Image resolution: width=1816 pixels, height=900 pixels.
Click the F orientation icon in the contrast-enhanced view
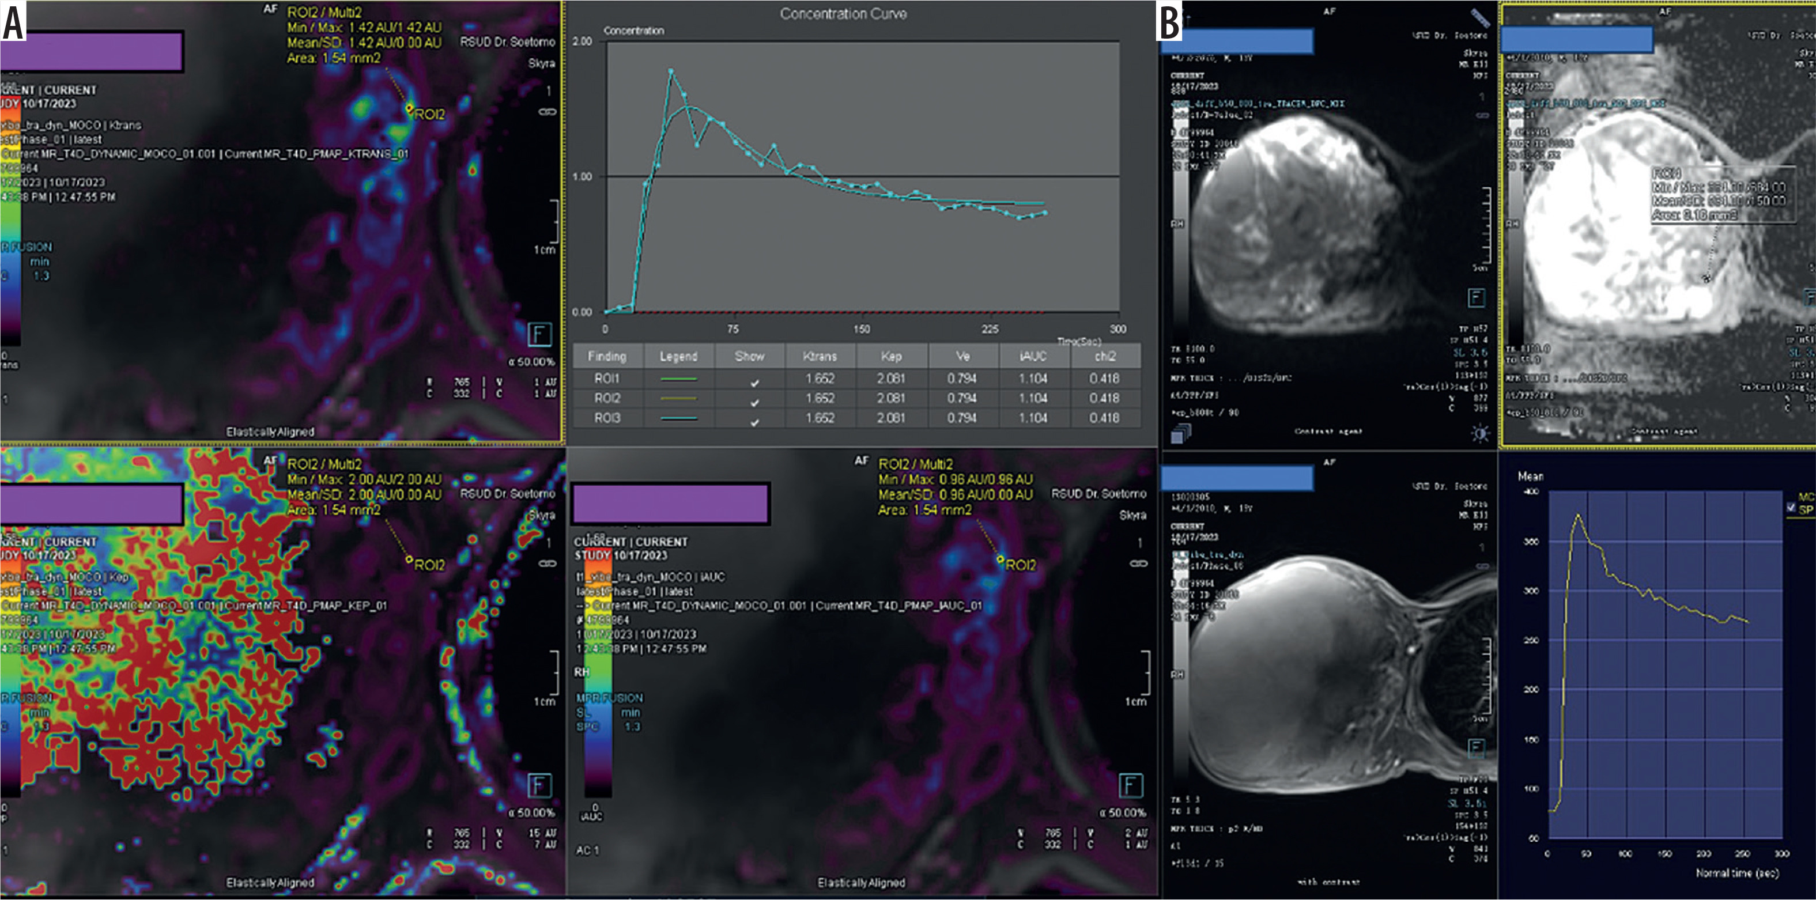(x=1476, y=748)
